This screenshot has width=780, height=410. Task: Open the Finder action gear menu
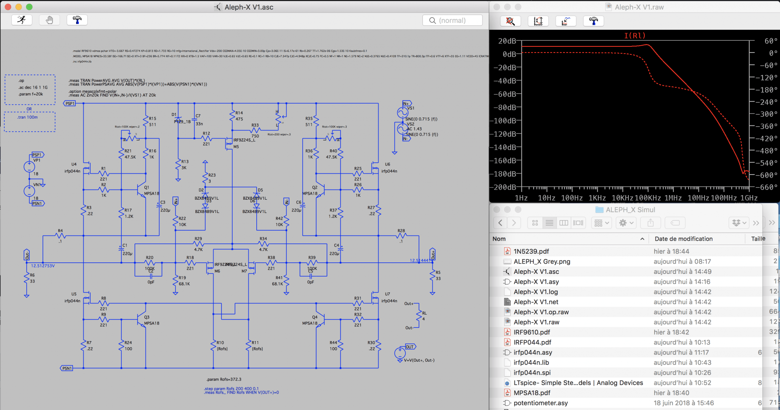626,223
